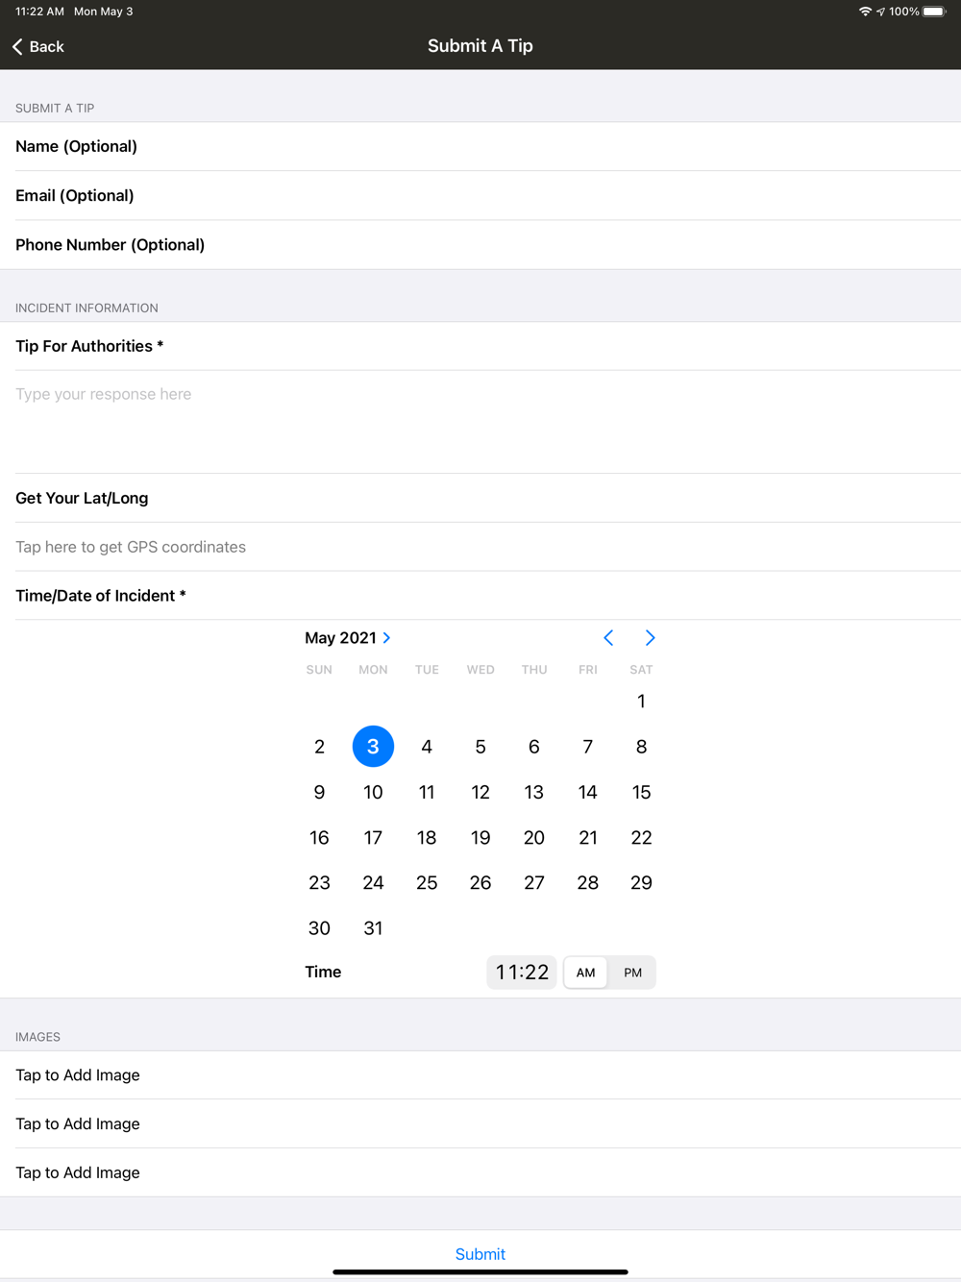Submit the tip form
961x1282 pixels.
click(x=480, y=1254)
